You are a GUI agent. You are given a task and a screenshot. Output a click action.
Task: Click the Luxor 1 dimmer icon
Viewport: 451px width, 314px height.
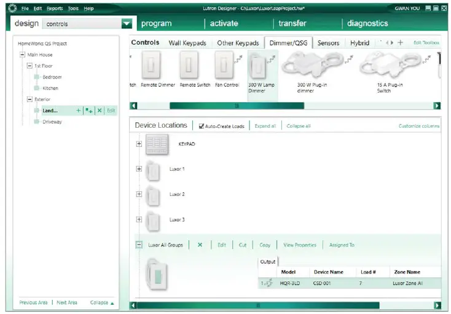click(x=153, y=171)
